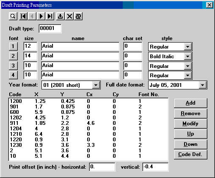The height and width of the screenshot is (178, 215).
Task: Click the font 3 button
Action: point(13,66)
